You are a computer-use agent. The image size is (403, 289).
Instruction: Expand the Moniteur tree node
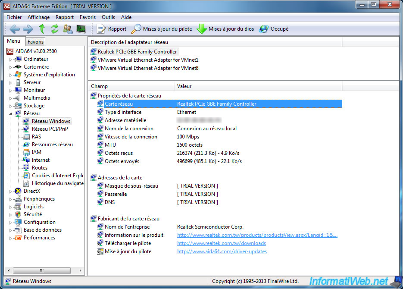[x=10, y=90]
